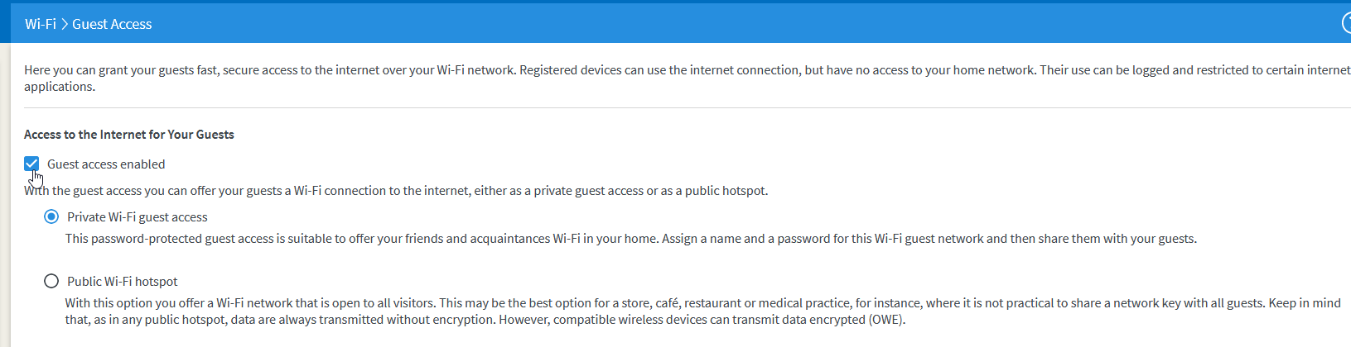Uncheck the Guest access enabled checkbox
The height and width of the screenshot is (347, 1351).
point(31,164)
